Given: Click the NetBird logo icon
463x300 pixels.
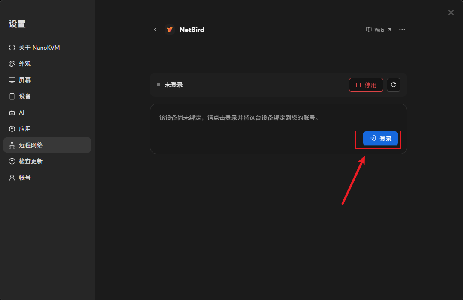Looking at the screenshot, I should pyautogui.click(x=169, y=30).
